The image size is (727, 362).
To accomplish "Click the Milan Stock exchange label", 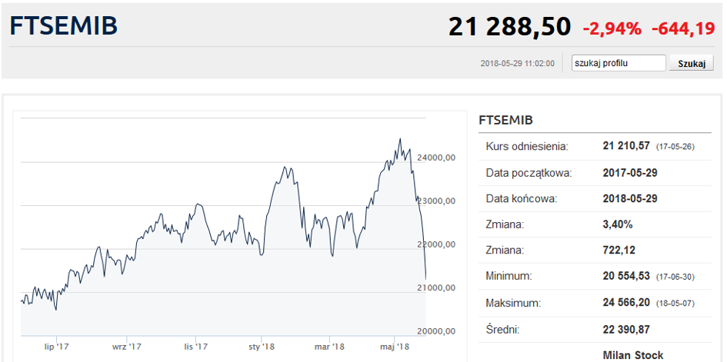I will [633, 355].
